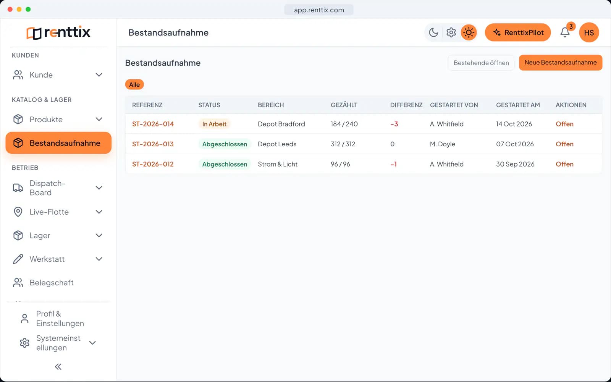Click 184 / 240 counted value
This screenshot has height=382, width=611.
point(344,124)
